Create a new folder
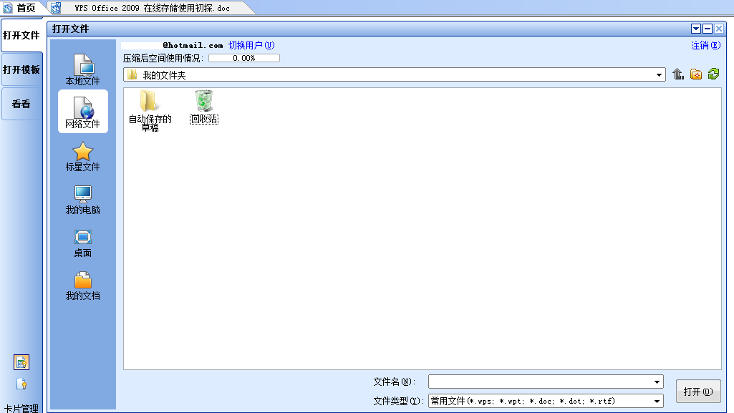The width and height of the screenshot is (734, 413). 695,74
